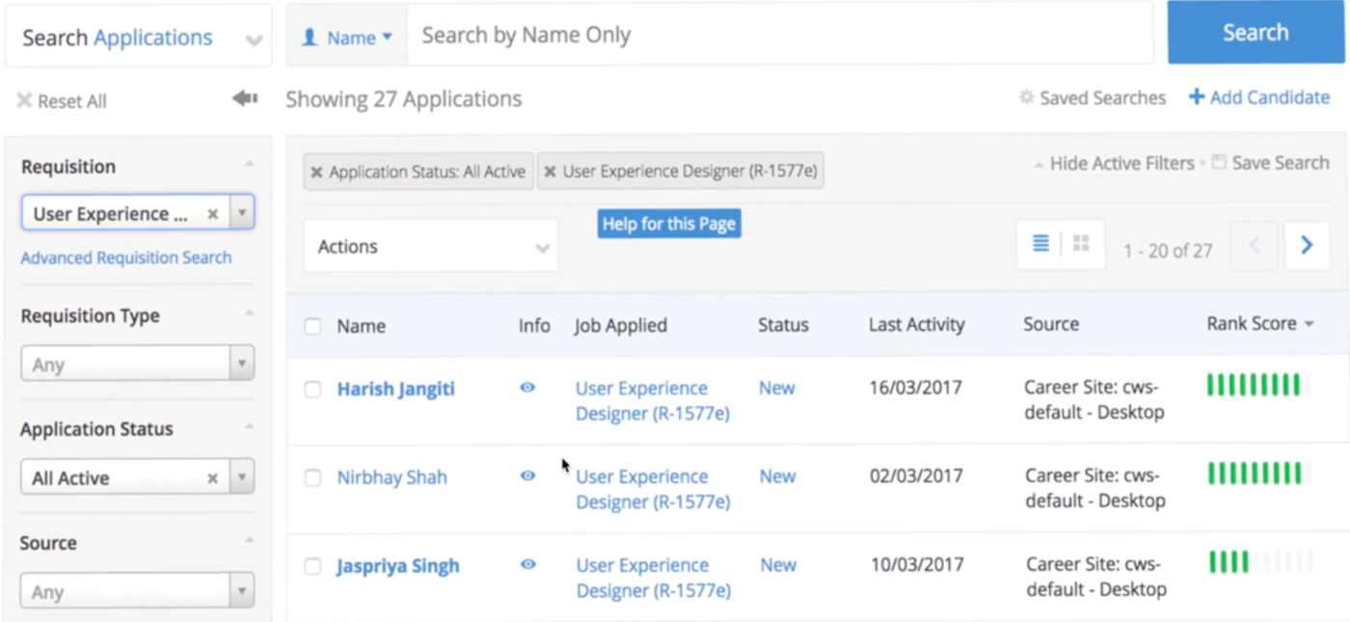The image size is (1350, 622).
Task: Select all applications with header checkbox
Action: click(312, 326)
